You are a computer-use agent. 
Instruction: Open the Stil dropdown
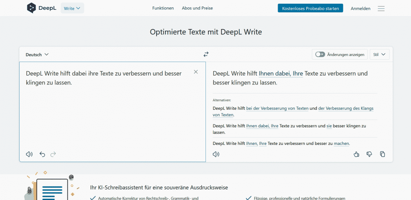click(380, 54)
